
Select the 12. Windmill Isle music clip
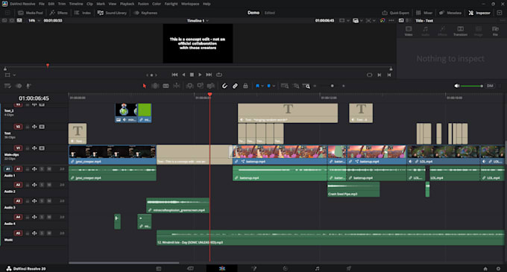coord(330,238)
